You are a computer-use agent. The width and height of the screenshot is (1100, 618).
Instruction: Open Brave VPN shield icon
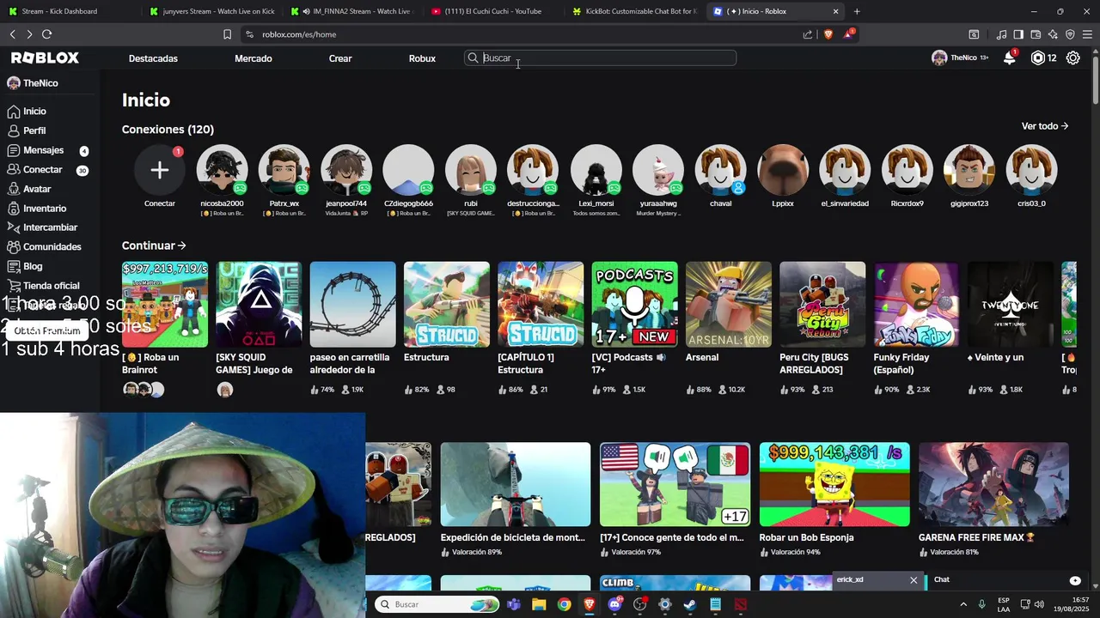[1070, 34]
